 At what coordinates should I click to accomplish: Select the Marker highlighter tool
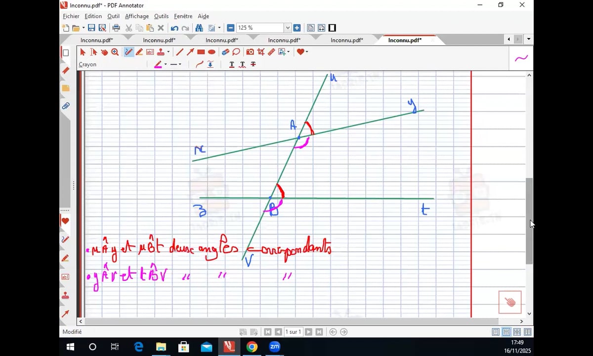(139, 52)
